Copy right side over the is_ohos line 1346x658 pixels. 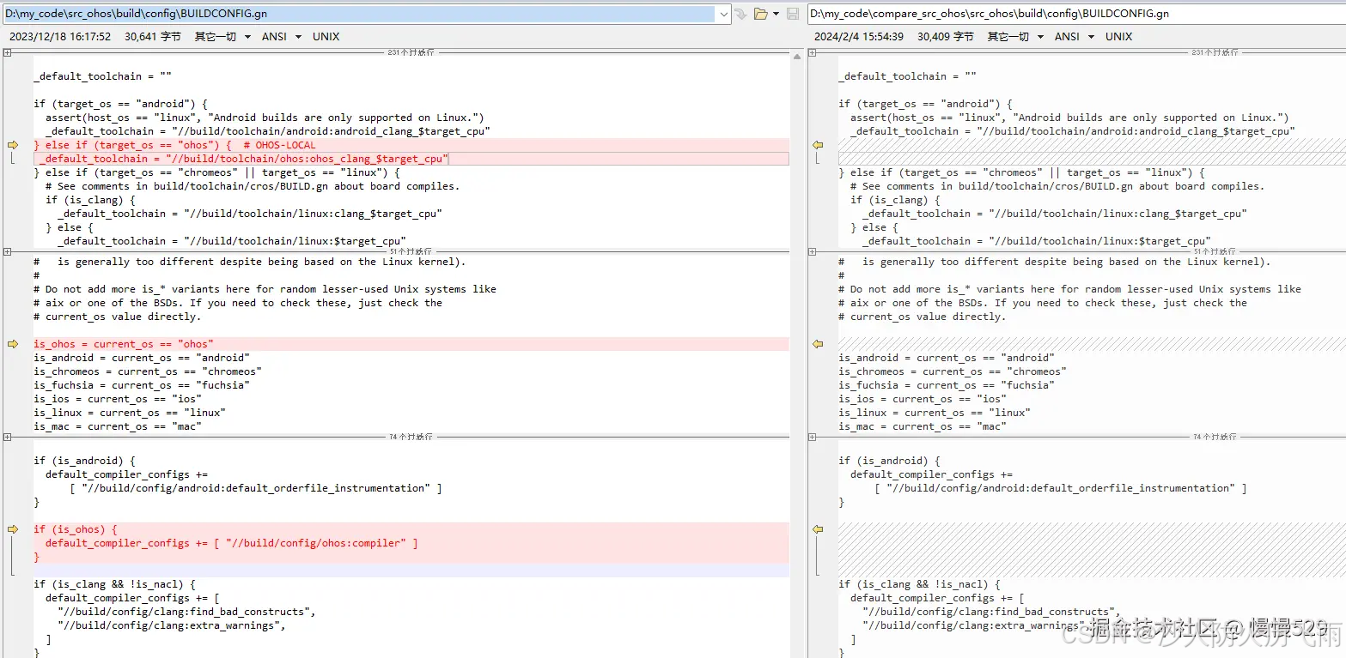[x=818, y=344]
